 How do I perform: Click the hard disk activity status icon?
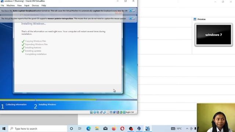(x=91, y=112)
